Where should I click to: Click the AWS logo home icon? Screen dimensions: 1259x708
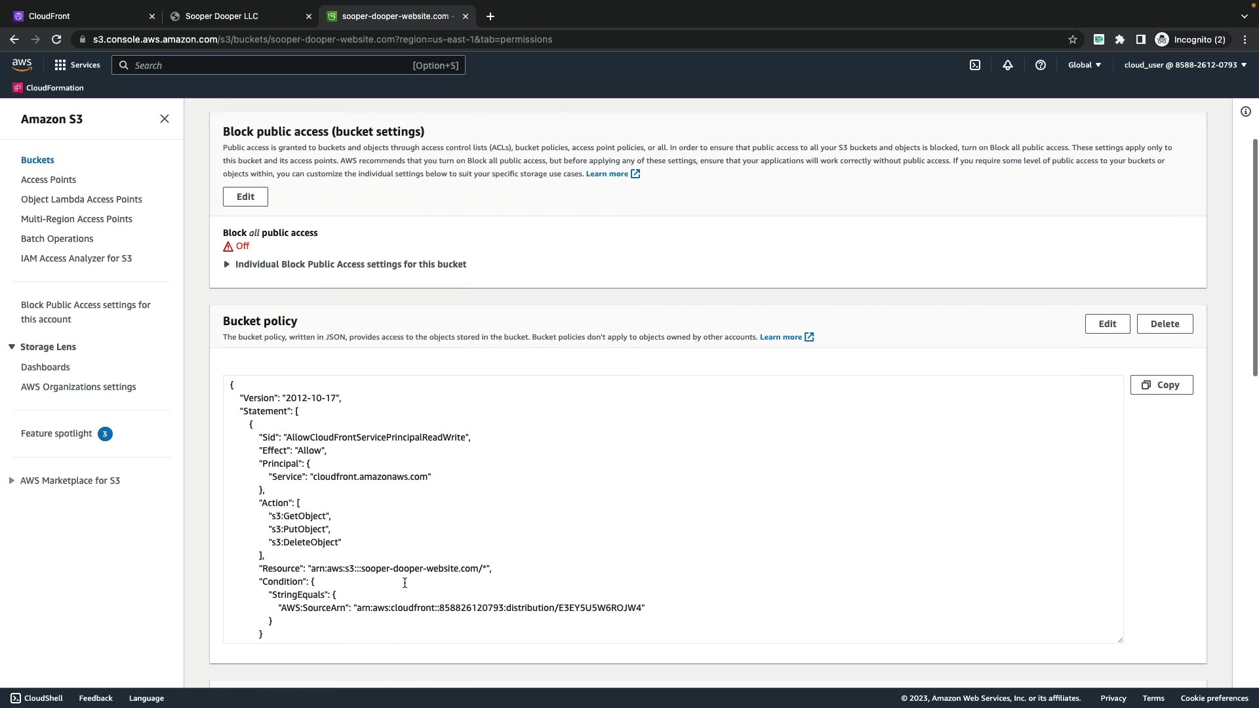coord(22,64)
